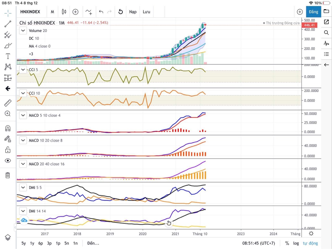Collapse the Volume 20 indicator legend
This screenshot has width=332, height=249.
(23, 30)
